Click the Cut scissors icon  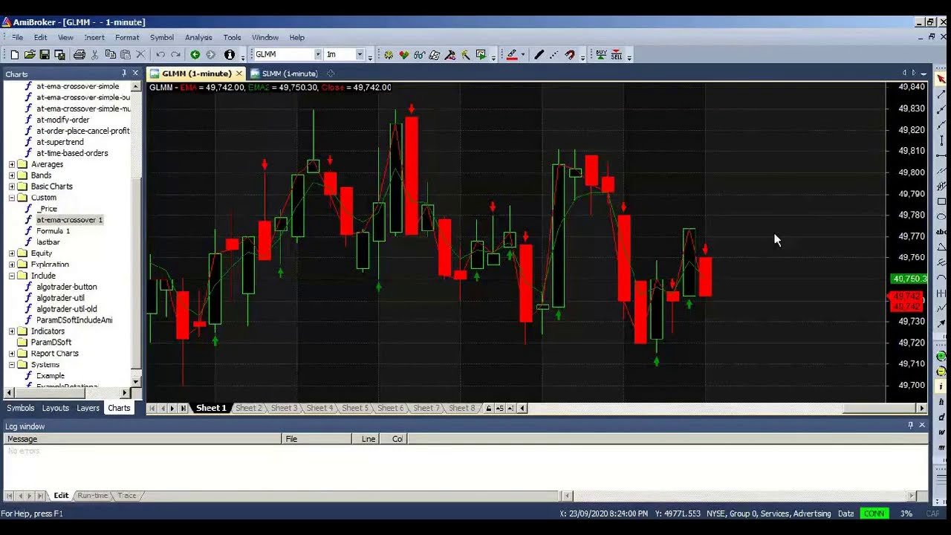[95, 55]
